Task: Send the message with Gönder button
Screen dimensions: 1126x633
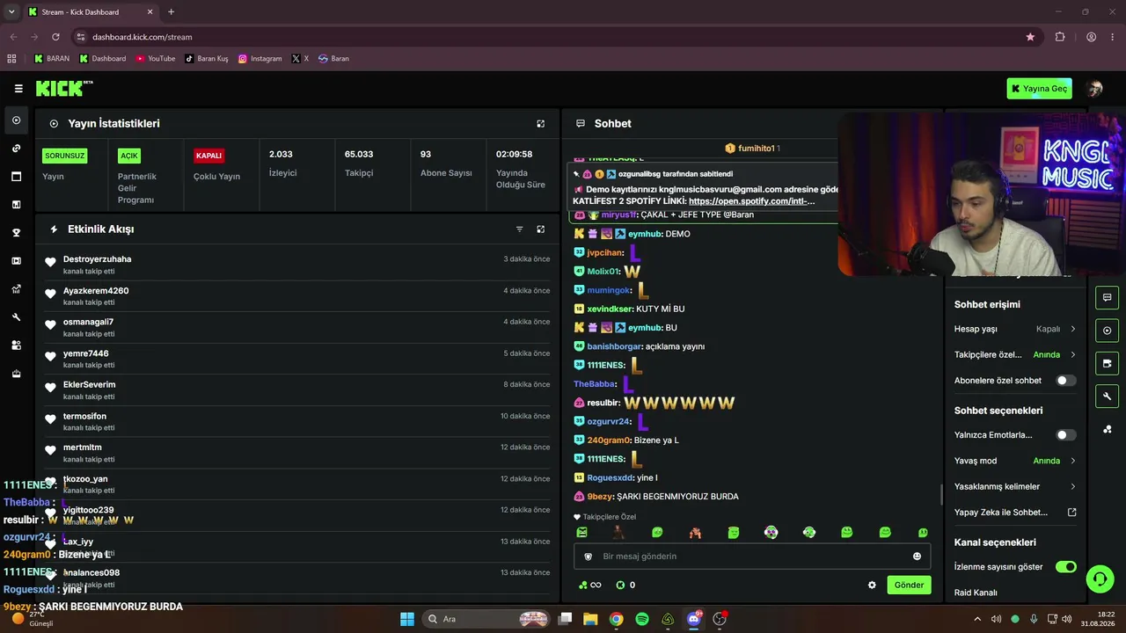Action: 909,586
